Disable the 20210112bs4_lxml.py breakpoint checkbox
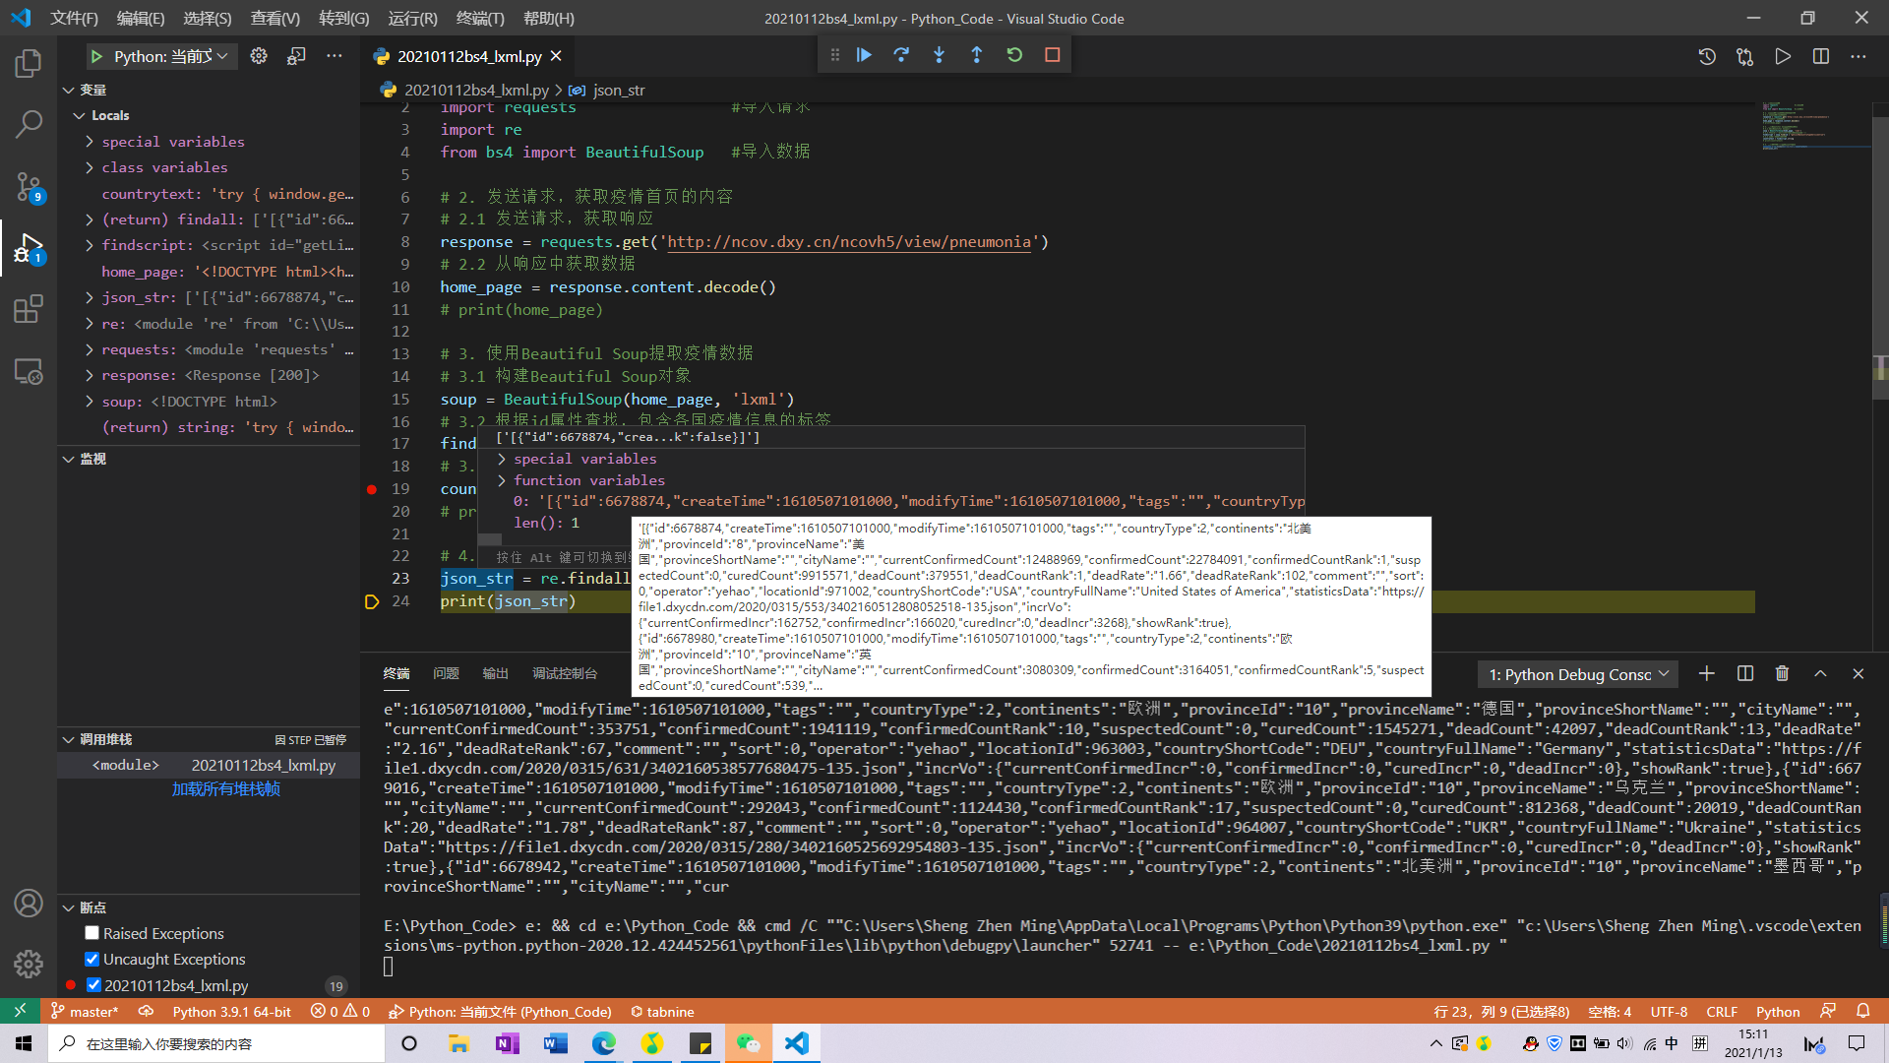Screen dimensions: 1889x1063 point(93,985)
